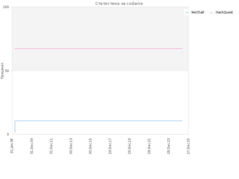Click the 27.Dec.25 date label
239x179 pixels.
188,146
